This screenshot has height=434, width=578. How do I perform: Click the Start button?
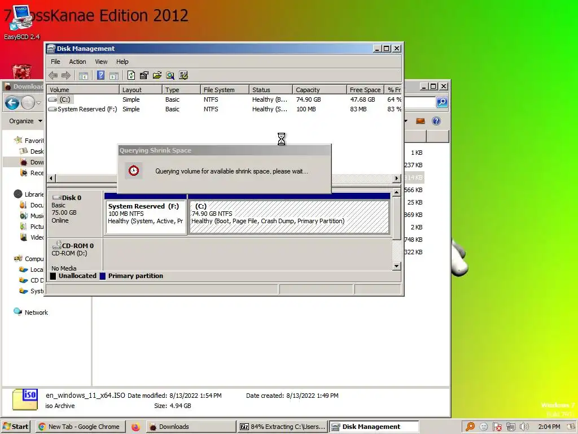[15, 427]
